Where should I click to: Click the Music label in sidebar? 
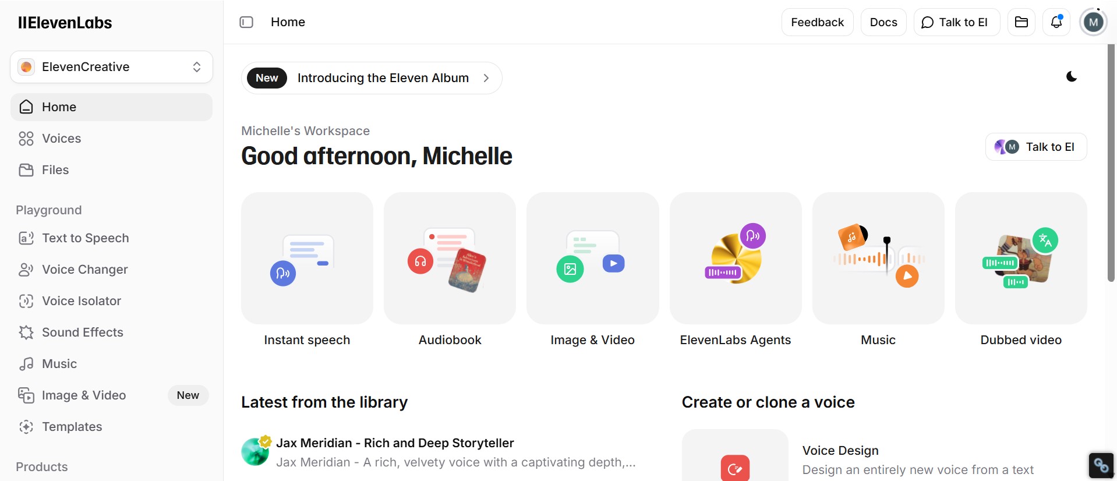click(x=59, y=364)
